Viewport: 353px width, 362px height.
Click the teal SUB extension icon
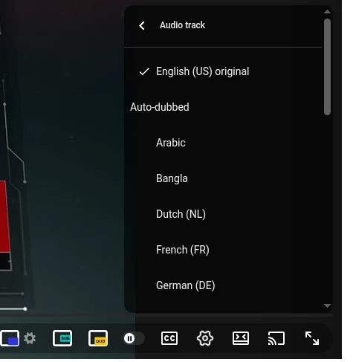[x=62, y=338]
